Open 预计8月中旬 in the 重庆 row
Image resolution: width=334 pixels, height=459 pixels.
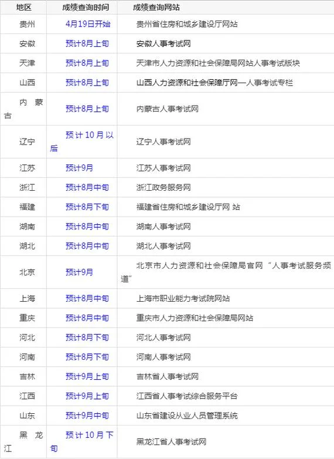(x=87, y=318)
